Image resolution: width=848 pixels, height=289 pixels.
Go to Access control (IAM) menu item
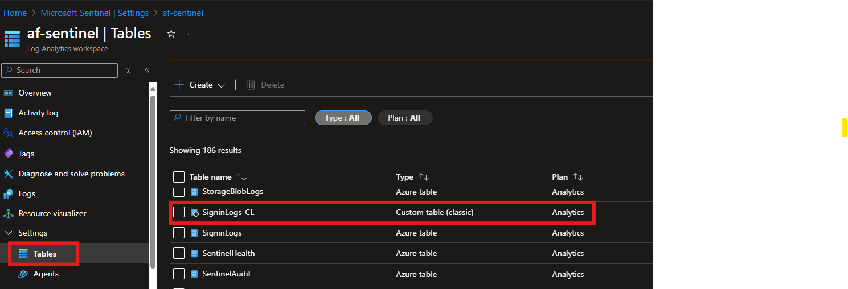pos(55,133)
